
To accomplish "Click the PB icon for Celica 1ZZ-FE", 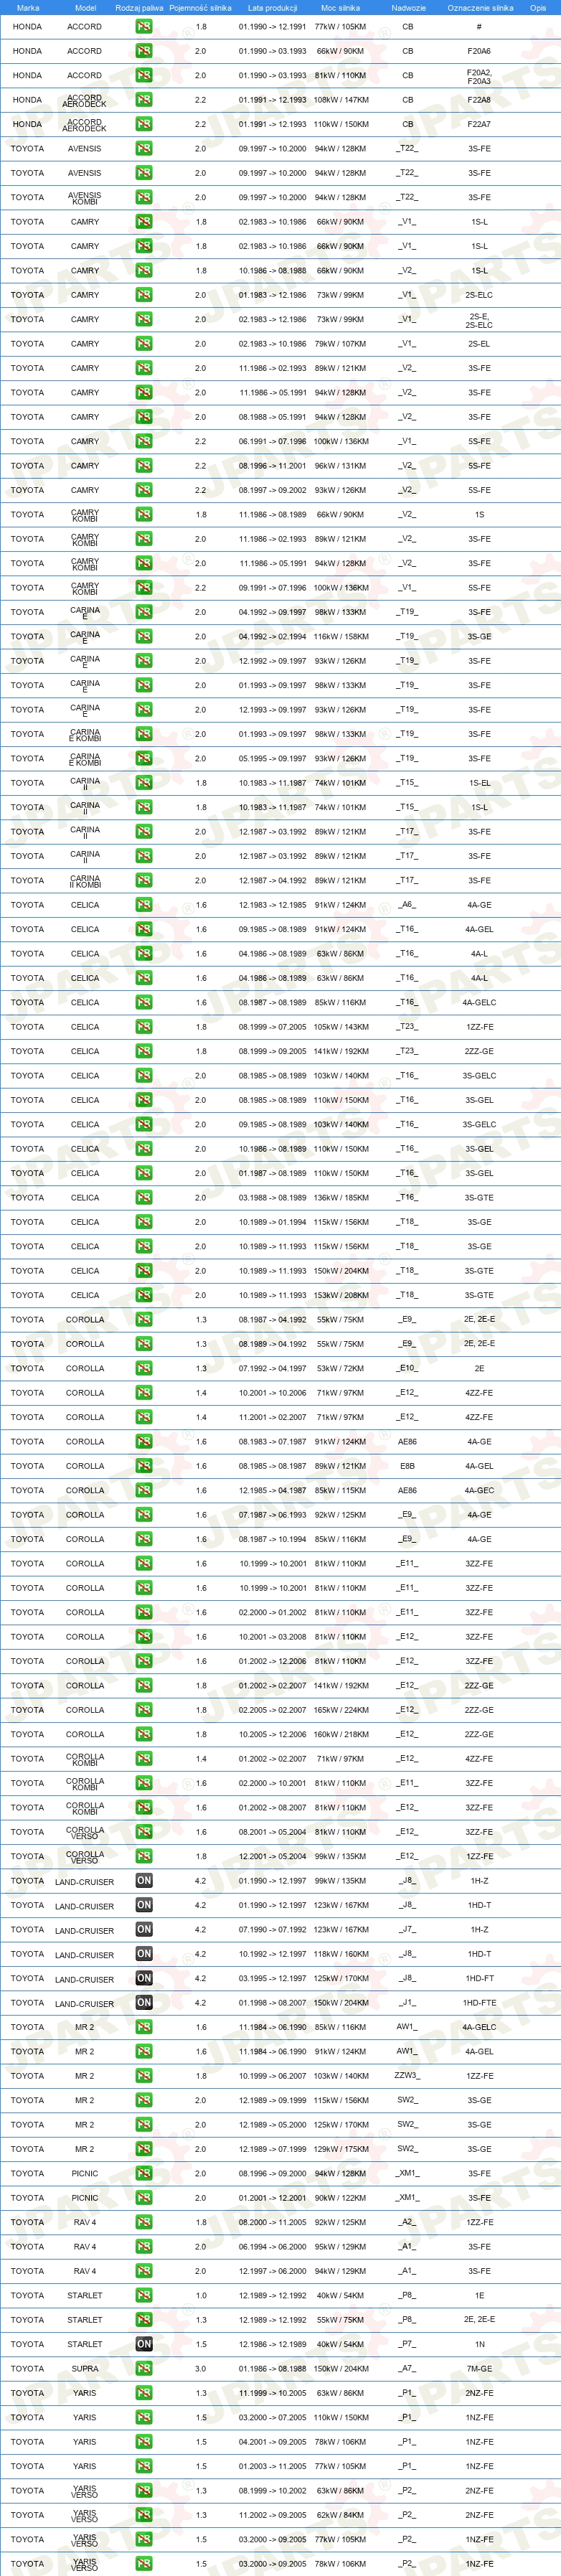I will pyautogui.click(x=144, y=1027).
